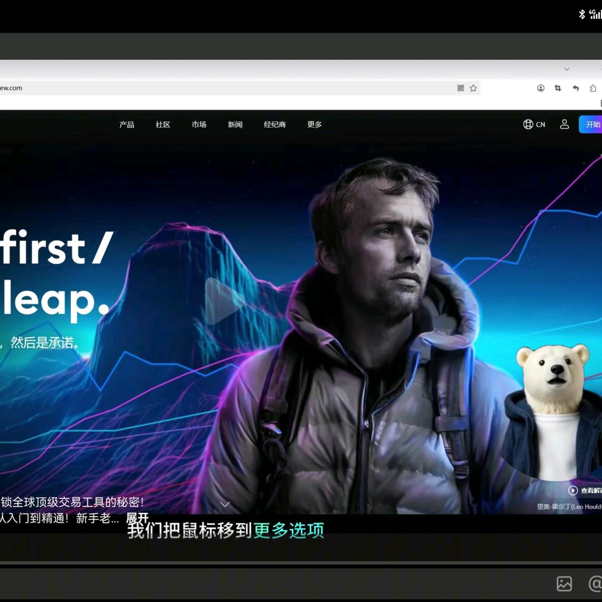Open the browser profile account icon
Screen dimensions: 602x602
point(541,88)
